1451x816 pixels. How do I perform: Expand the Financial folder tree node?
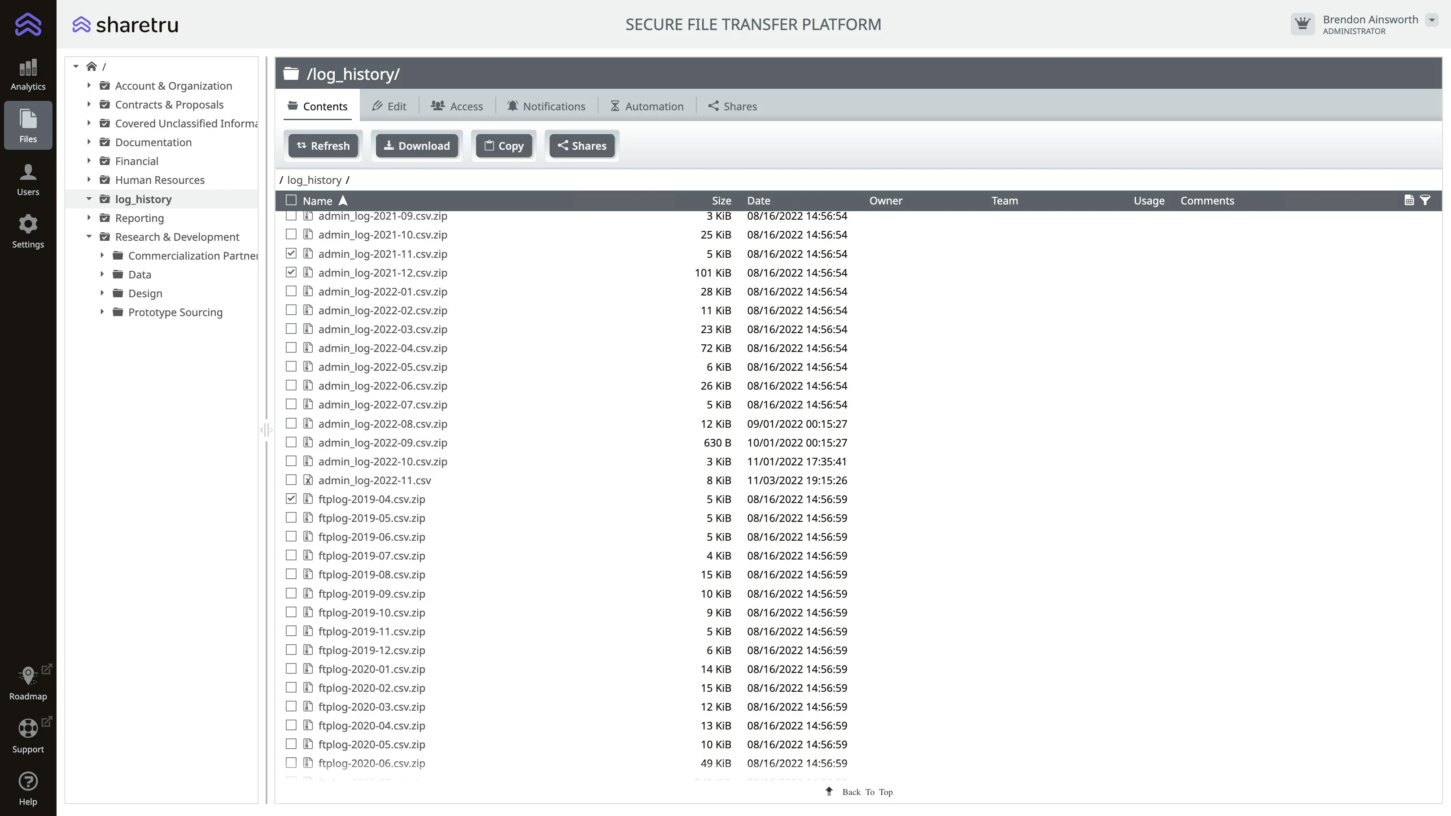(x=88, y=161)
